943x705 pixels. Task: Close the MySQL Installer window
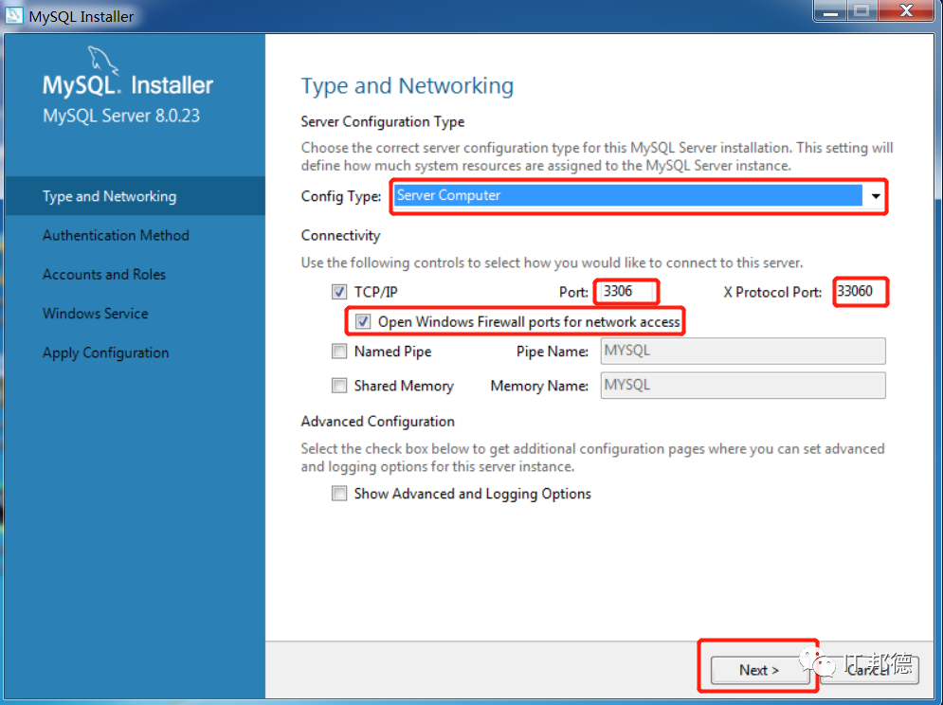click(907, 11)
